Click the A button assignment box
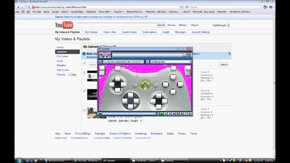The width and height of the screenshot is (290, 163). pos(173,92)
